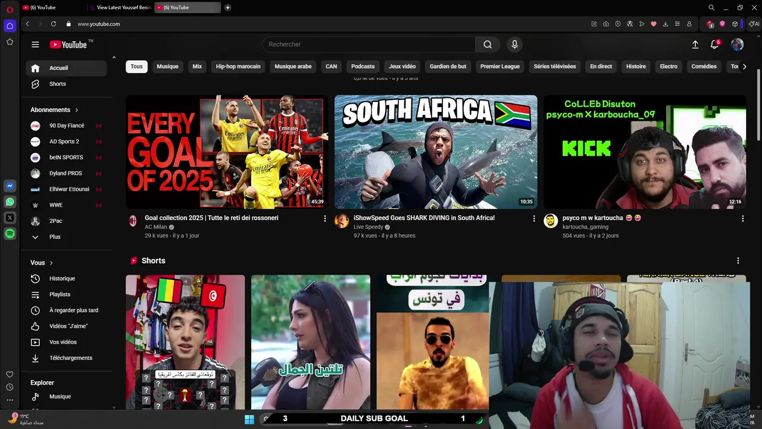Open Spotify in the Opera sidebar
Viewport: 762px width, 429px height.
(10, 234)
